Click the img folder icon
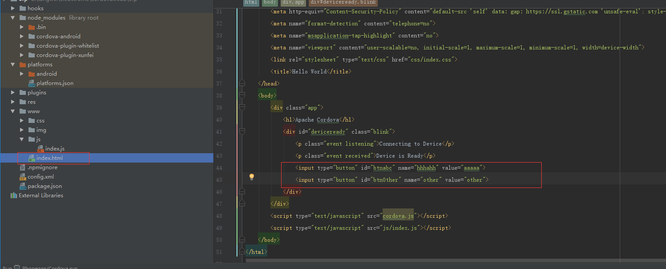 (32, 130)
